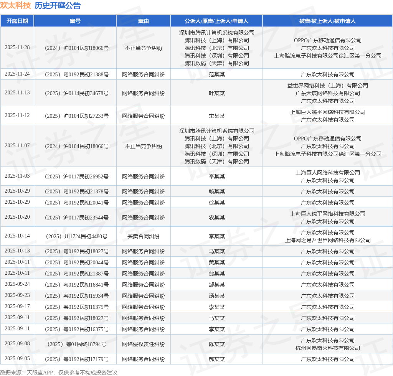Click plaintiff 郝某某

coord(217,359)
